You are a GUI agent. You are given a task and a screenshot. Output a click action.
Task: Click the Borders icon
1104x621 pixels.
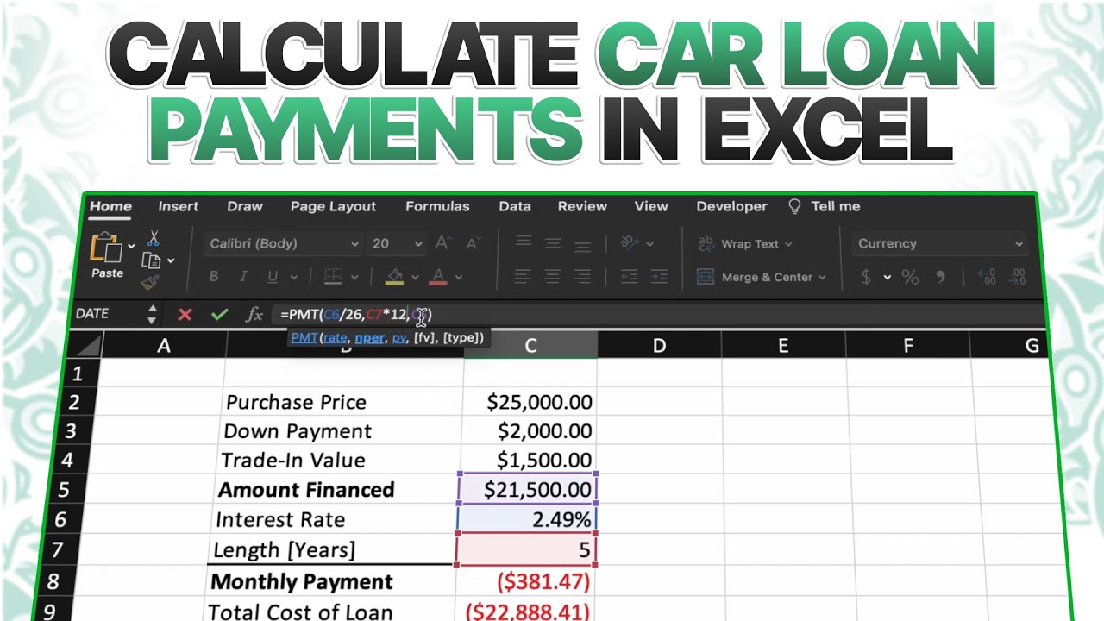(333, 277)
